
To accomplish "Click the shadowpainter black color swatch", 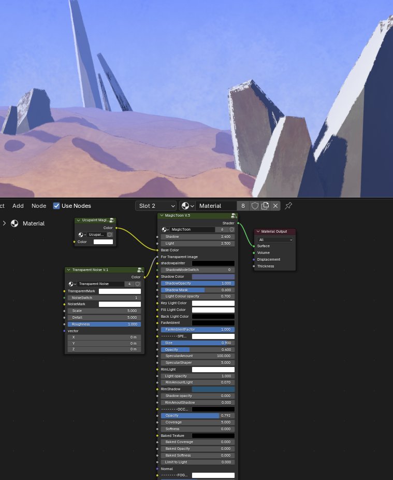I will click(213, 263).
